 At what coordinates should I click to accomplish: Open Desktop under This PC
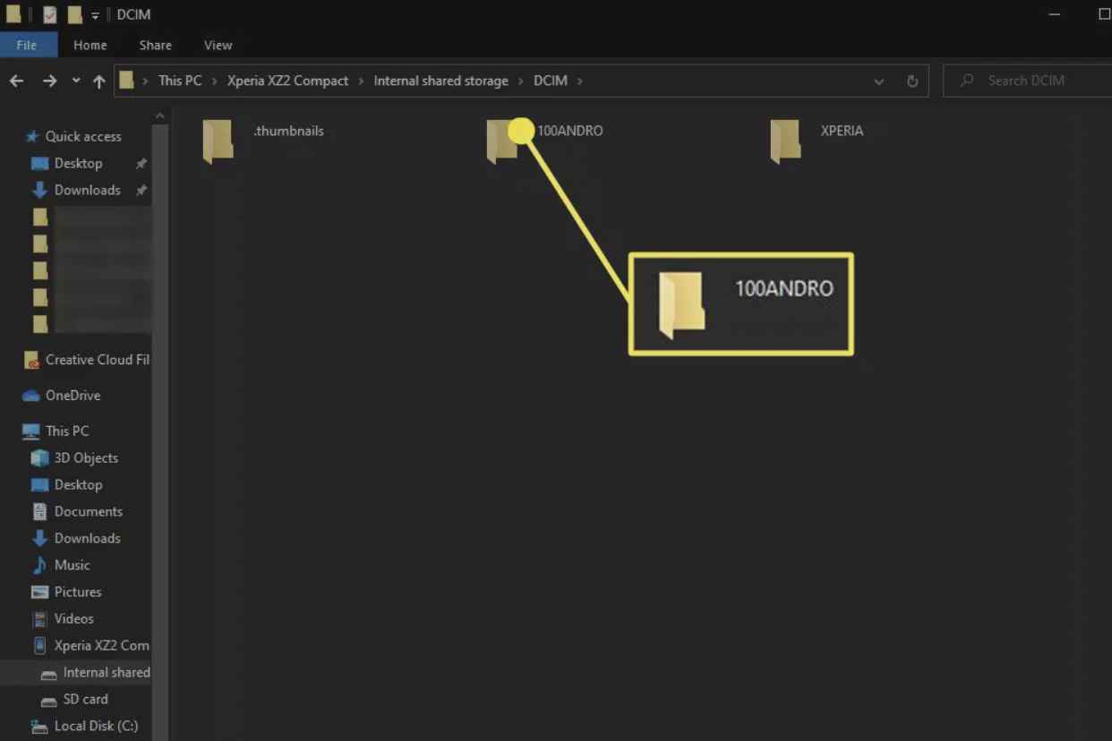click(78, 485)
